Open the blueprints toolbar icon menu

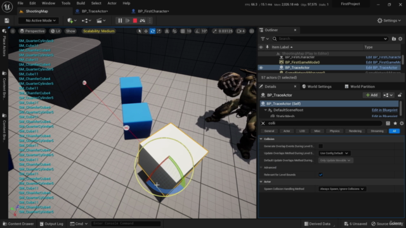(86, 20)
